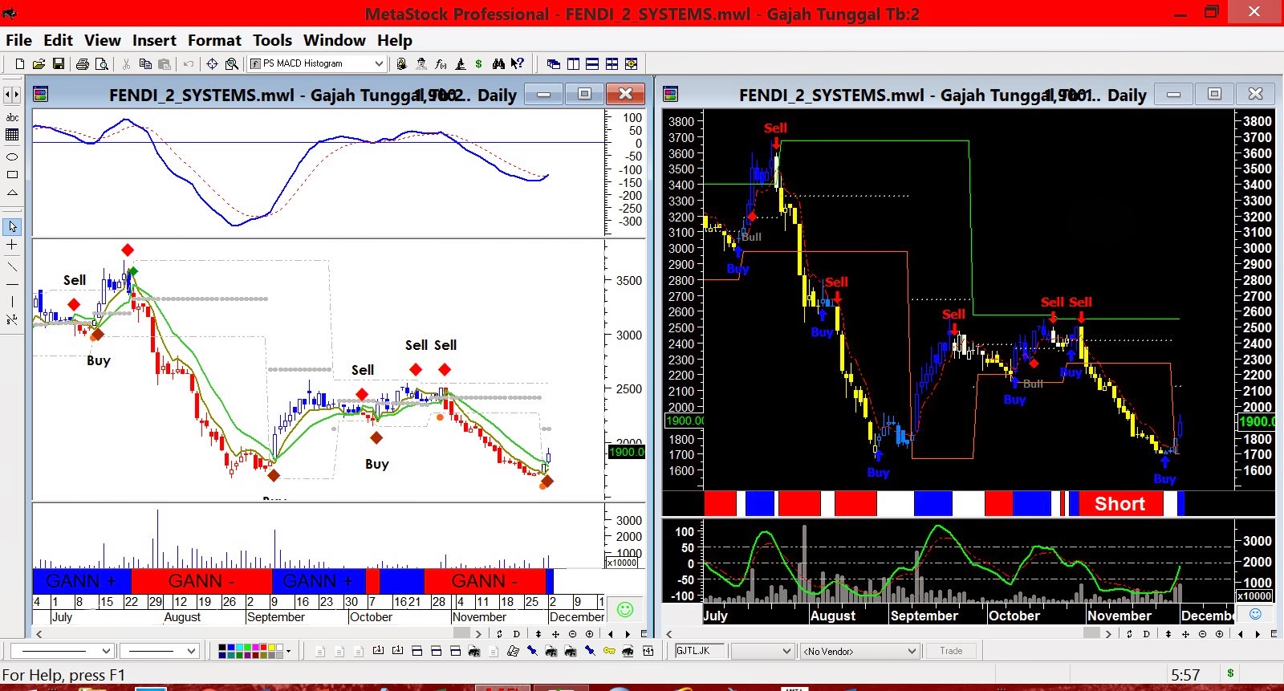Open the PS MACD Histogram indicator dropdown
This screenshot has height=691, width=1284.
379,63
